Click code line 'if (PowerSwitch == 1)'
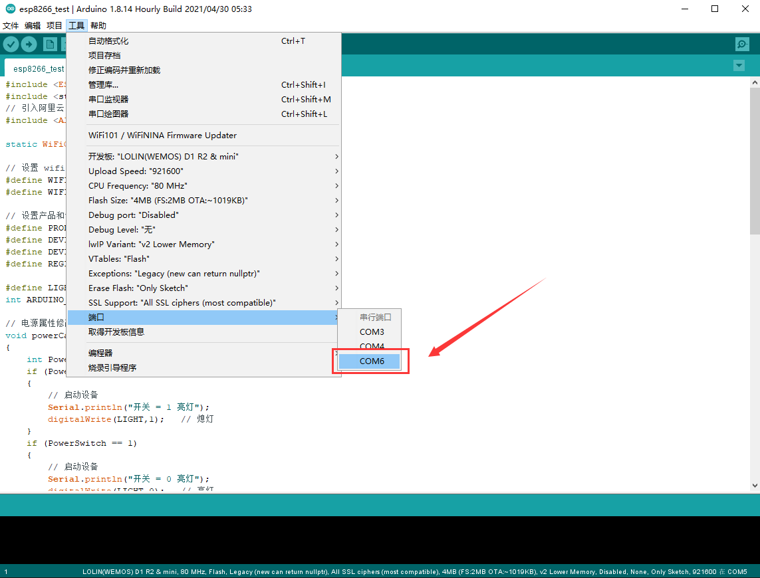Screen dimensions: 760x578 (82, 443)
